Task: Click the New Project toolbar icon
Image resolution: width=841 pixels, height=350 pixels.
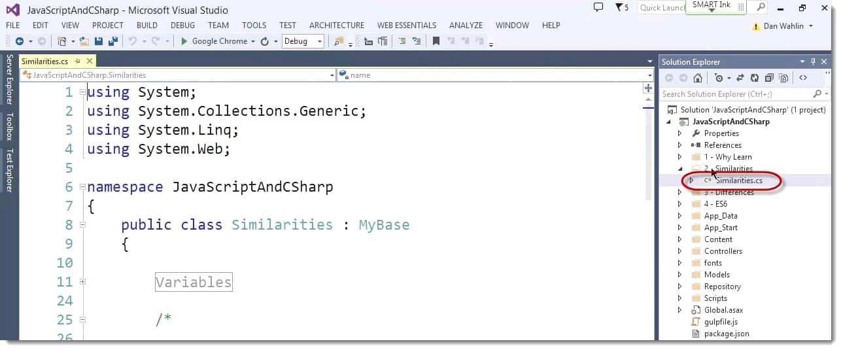Action: (x=62, y=41)
